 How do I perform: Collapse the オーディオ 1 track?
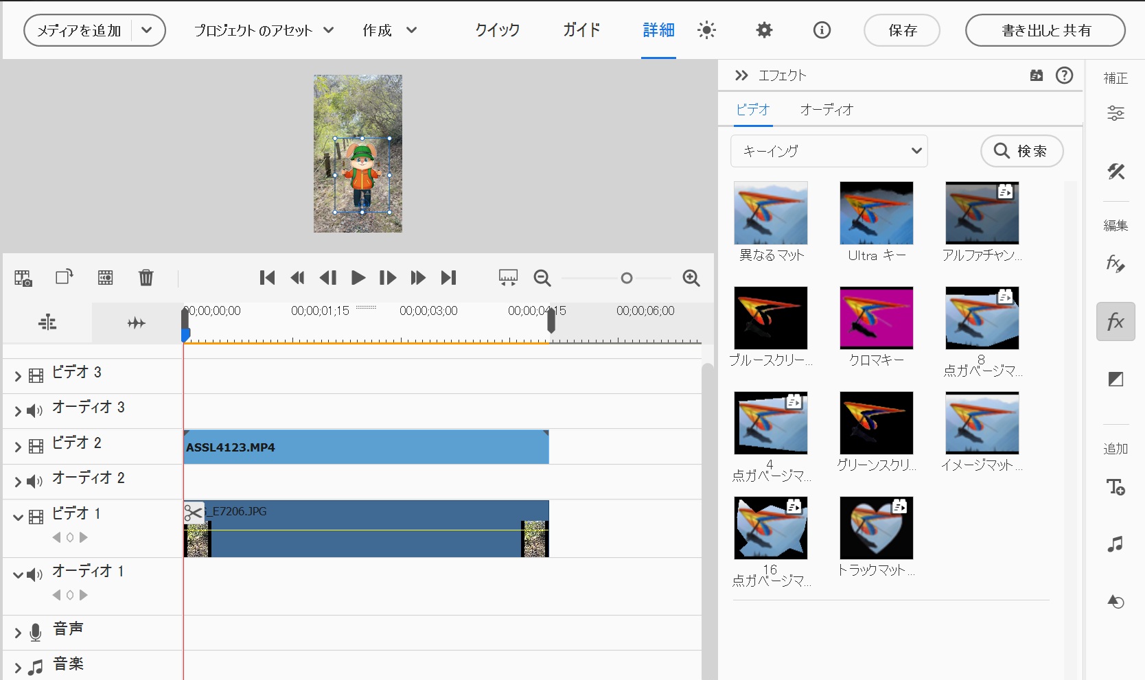(x=18, y=574)
